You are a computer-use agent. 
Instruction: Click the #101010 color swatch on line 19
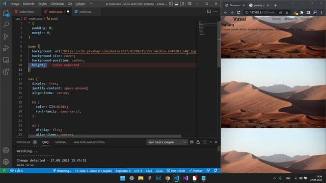tap(51, 106)
